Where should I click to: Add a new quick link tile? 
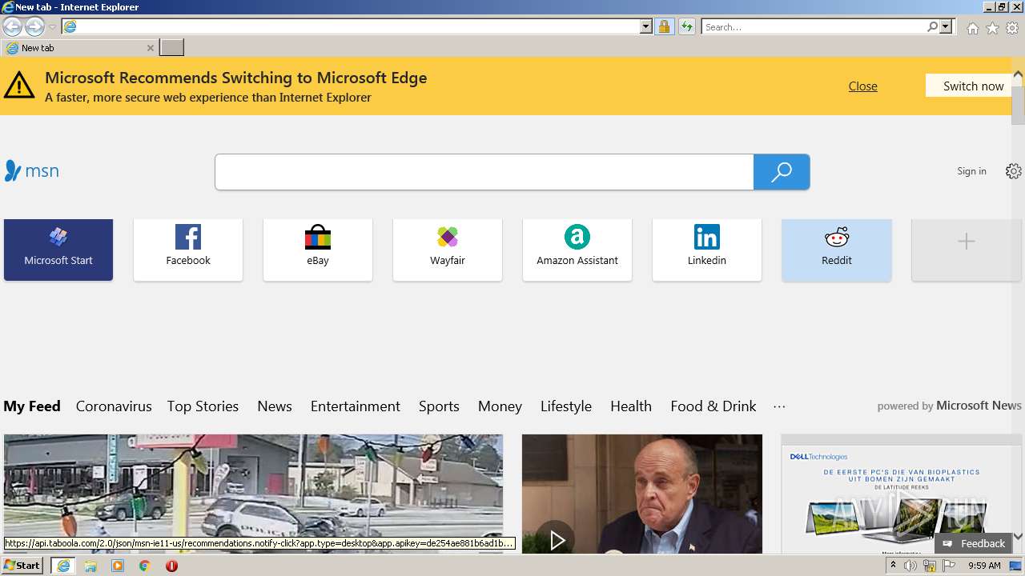pyautogui.click(x=967, y=250)
